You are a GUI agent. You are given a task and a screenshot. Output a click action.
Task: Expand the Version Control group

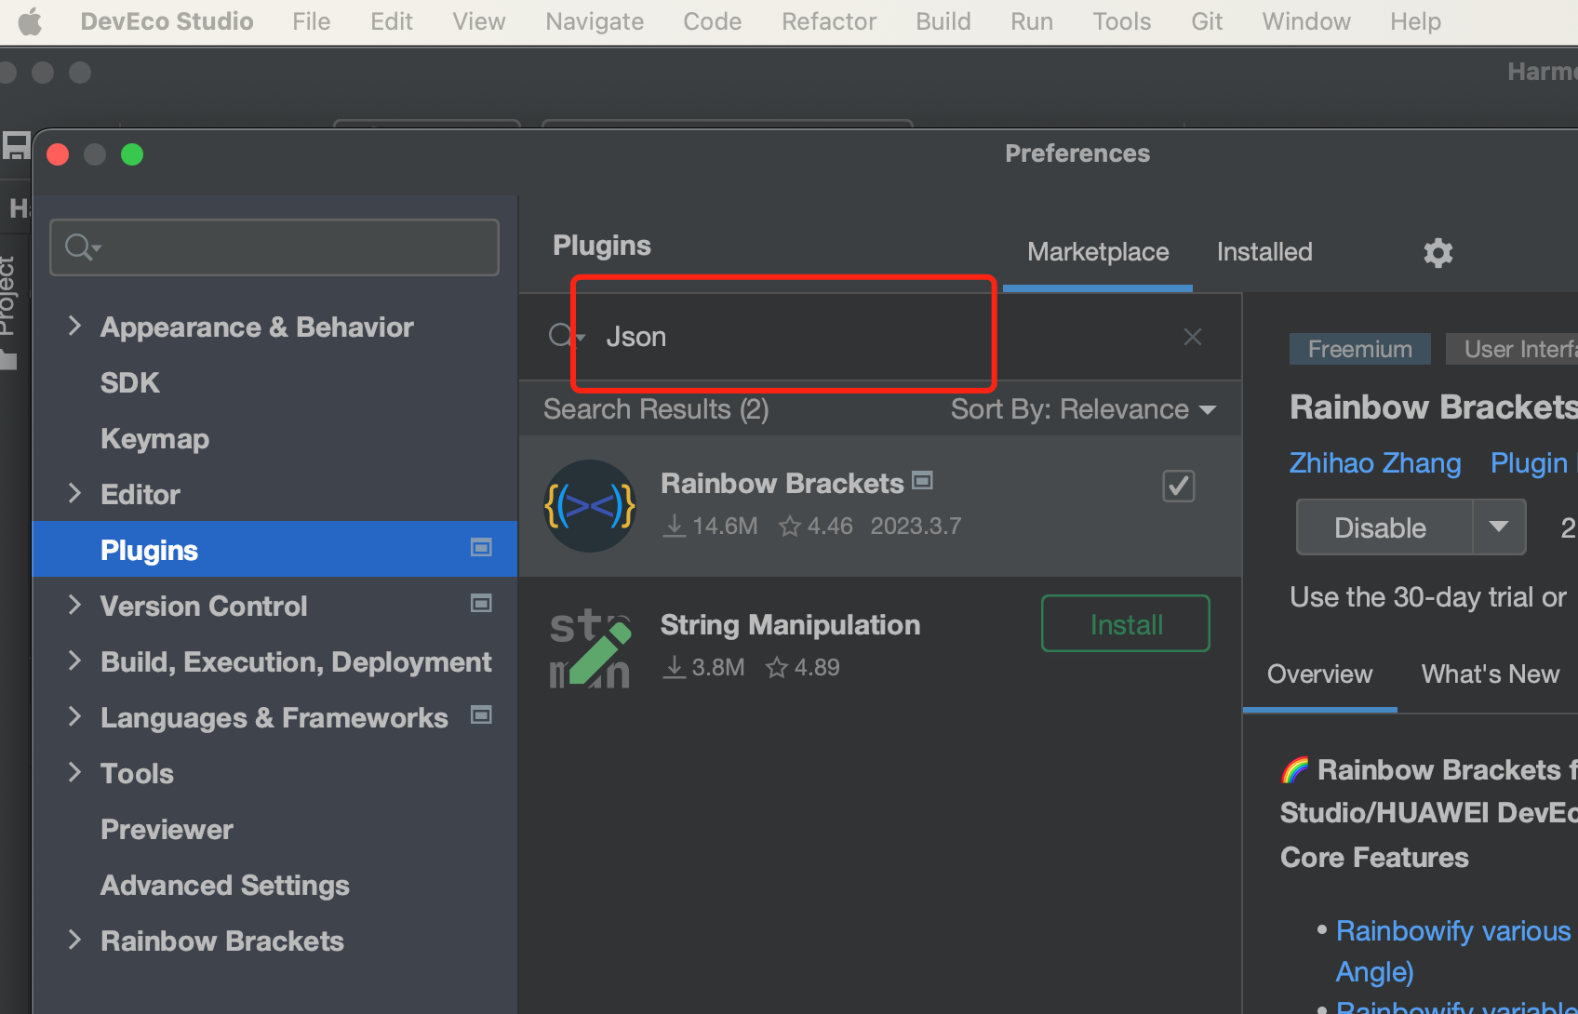point(74,605)
